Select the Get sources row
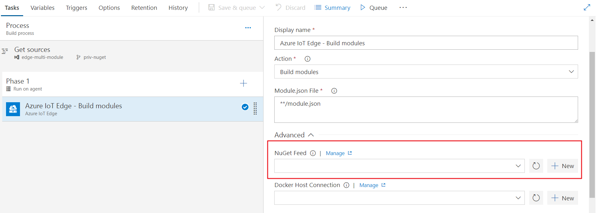Viewport: 599px width, 213px height. coord(132,53)
